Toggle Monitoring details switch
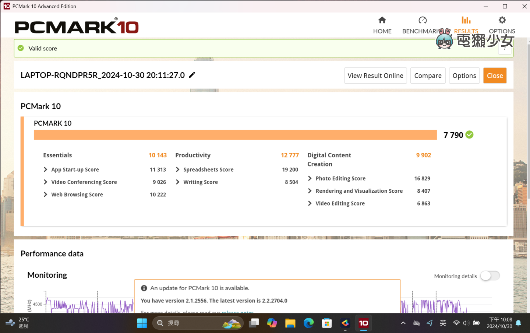 click(490, 276)
